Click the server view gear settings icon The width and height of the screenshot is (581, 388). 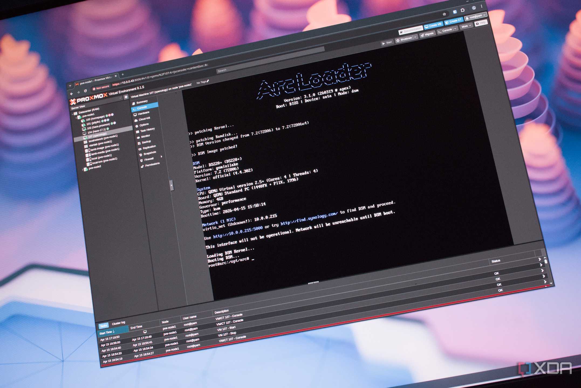(x=126, y=97)
